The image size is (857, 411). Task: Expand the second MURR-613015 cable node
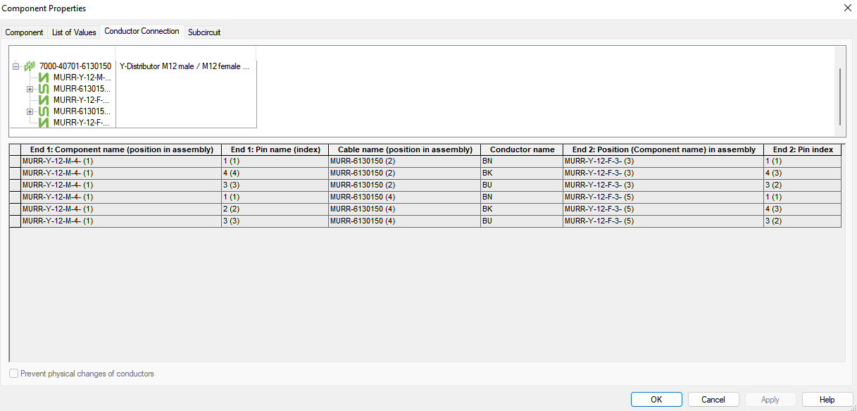pos(30,111)
